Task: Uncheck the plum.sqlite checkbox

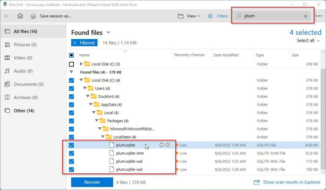Action: (x=71, y=145)
